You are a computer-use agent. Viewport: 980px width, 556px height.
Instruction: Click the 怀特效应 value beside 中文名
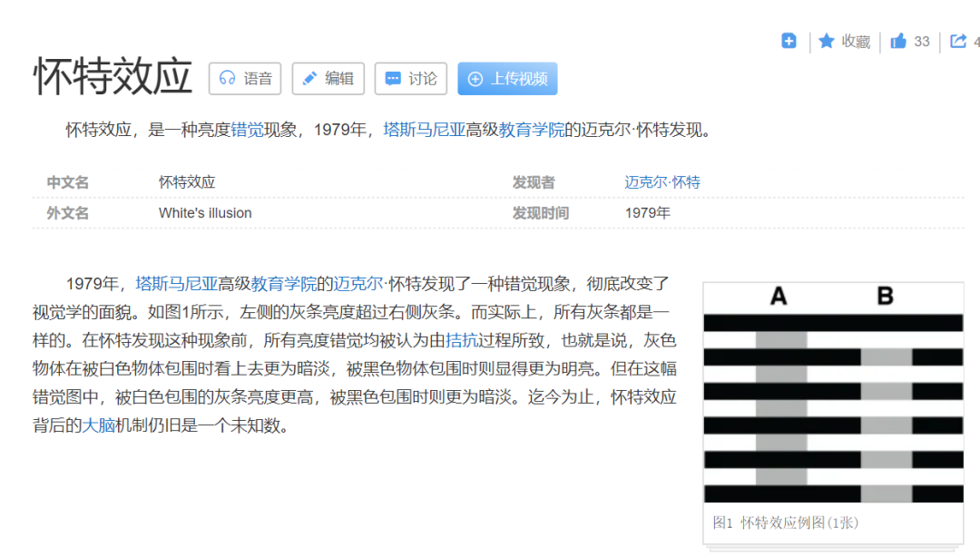coord(187,182)
